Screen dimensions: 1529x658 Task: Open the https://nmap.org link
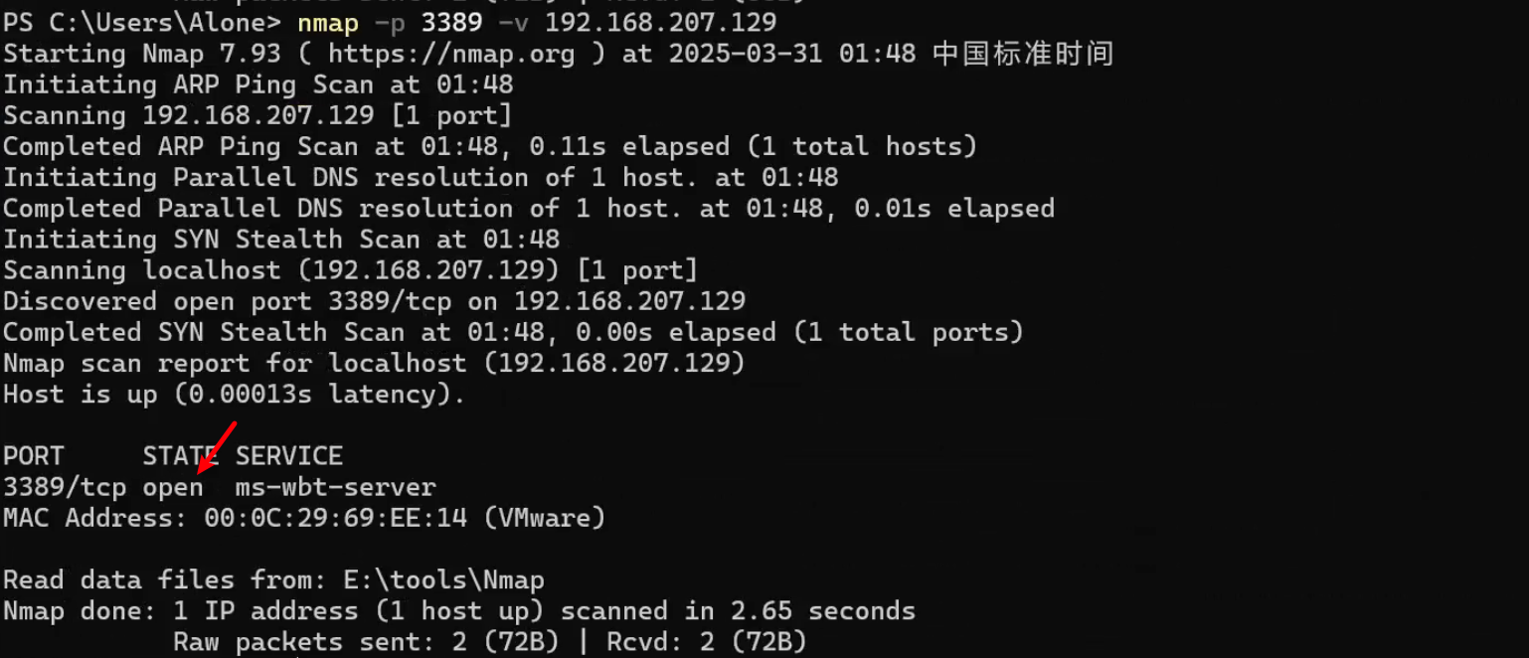click(451, 54)
